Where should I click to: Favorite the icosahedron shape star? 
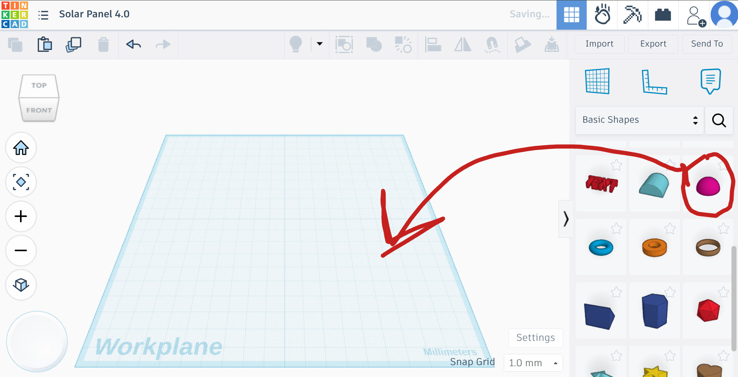pos(723,292)
